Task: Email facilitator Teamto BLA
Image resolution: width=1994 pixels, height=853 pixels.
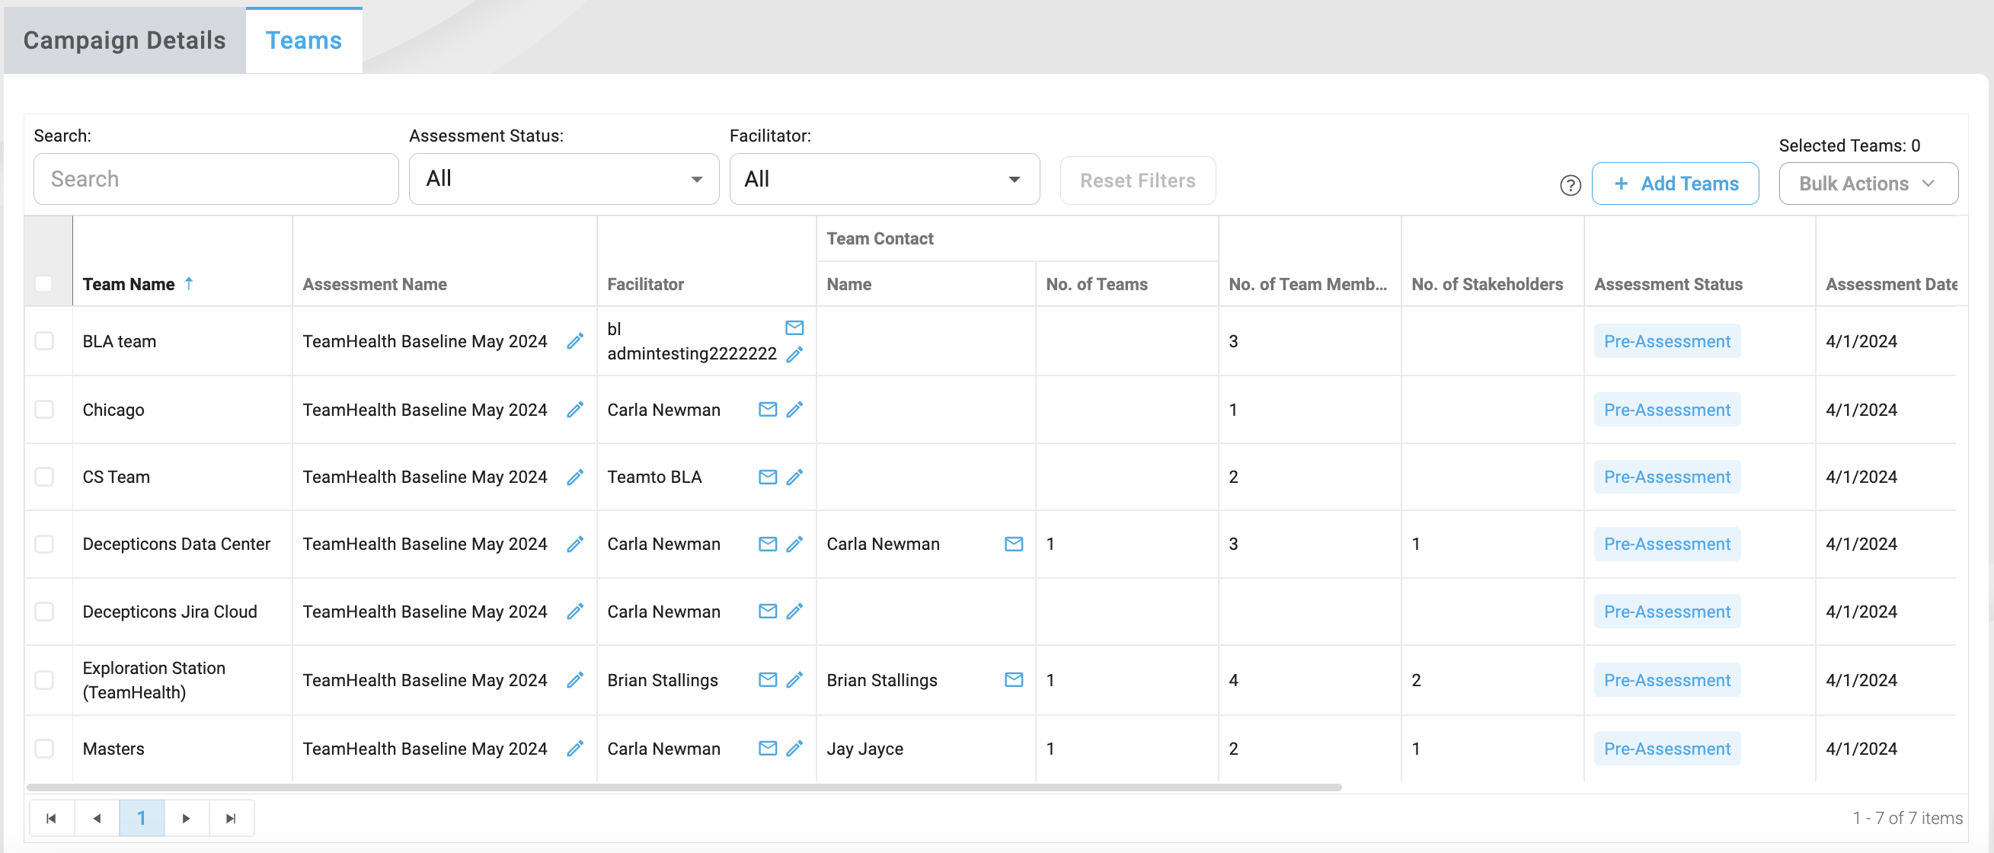Action: coord(767,477)
